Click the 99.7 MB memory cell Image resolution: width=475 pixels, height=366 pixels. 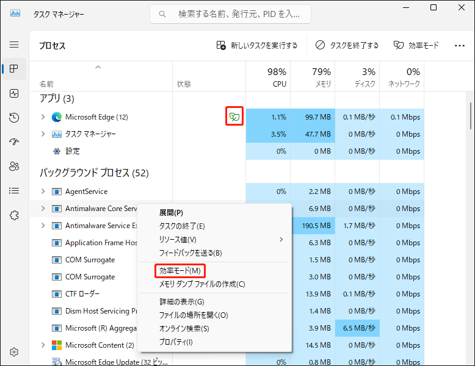[x=313, y=117]
